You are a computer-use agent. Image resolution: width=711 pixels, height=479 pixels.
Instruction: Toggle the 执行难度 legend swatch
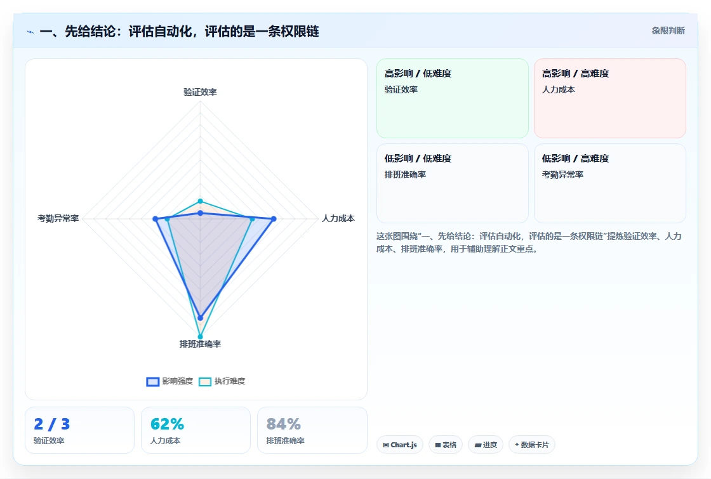pos(205,381)
